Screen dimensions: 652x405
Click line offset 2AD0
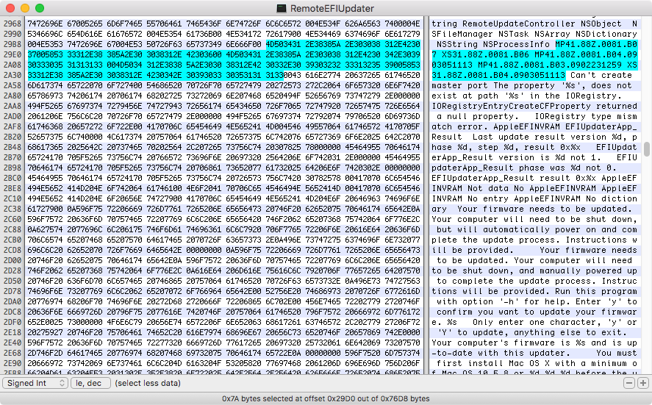click(x=12, y=116)
